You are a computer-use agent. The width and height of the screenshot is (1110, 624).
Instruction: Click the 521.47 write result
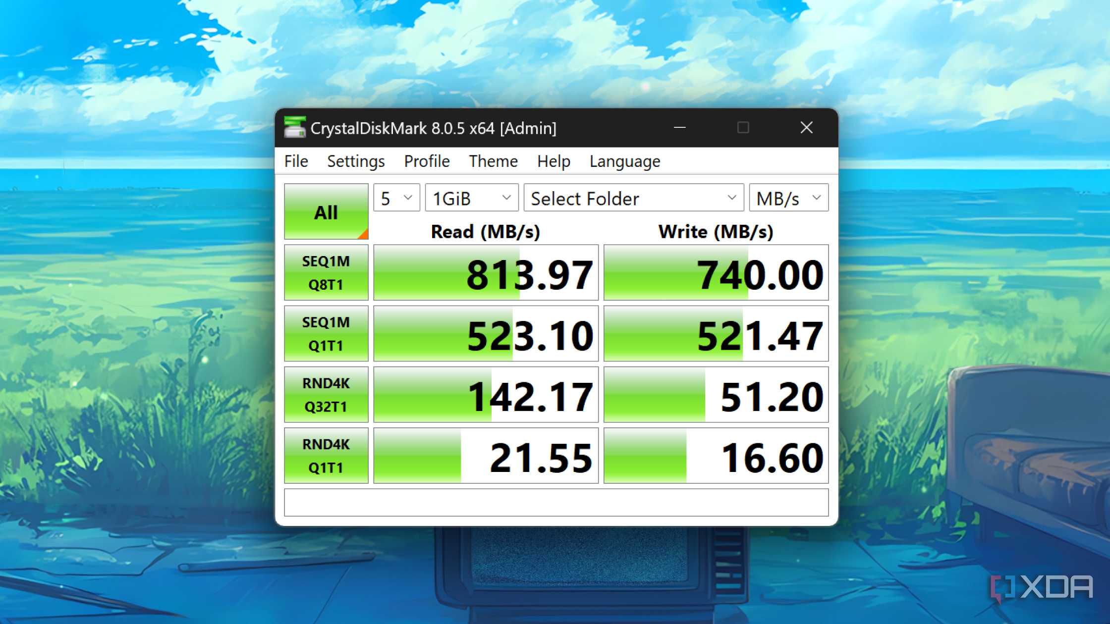pyautogui.click(x=716, y=333)
